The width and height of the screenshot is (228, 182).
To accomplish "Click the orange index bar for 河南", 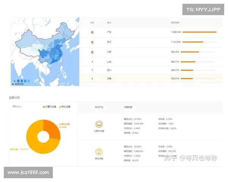I will tap(187, 78).
